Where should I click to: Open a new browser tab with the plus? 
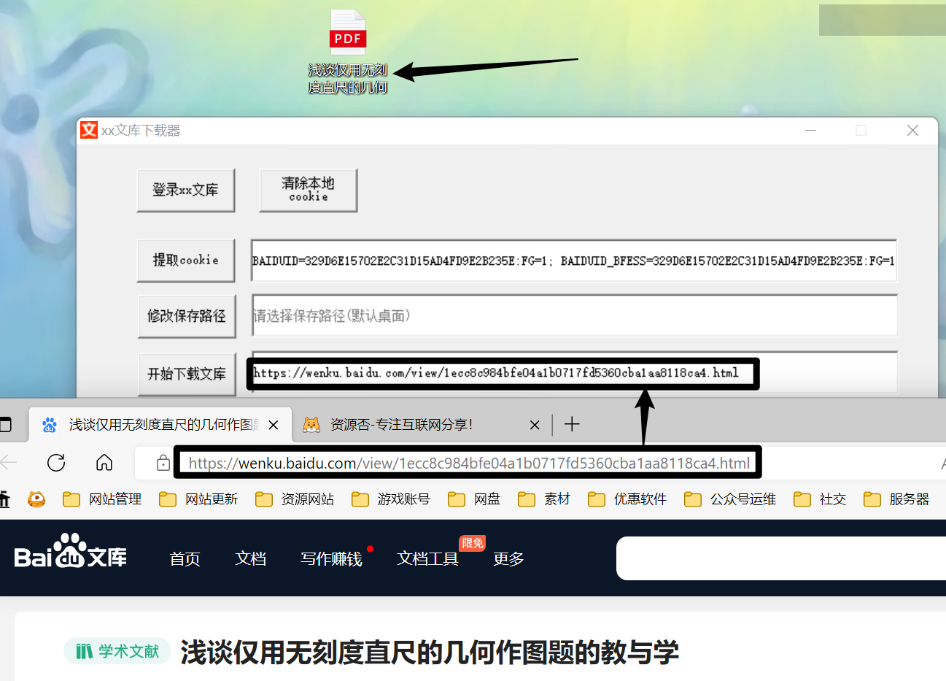coord(573,424)
